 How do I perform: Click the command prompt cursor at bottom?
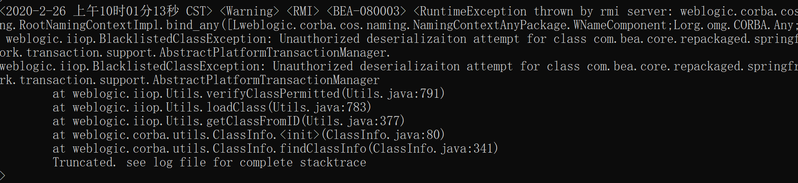pyautogui.click(x=3, y=176)
